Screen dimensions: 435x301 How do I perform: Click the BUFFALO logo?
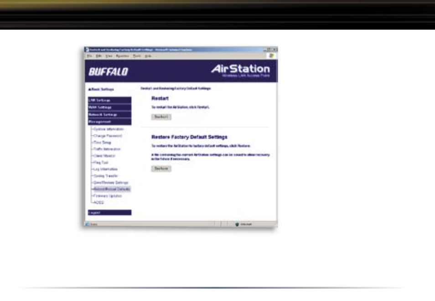coord(109,72)
